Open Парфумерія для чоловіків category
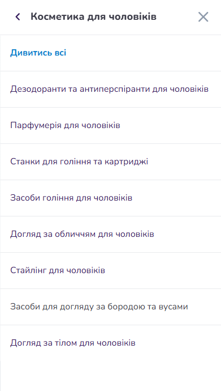Screen dimensions: 221x391 coord(110,125)
